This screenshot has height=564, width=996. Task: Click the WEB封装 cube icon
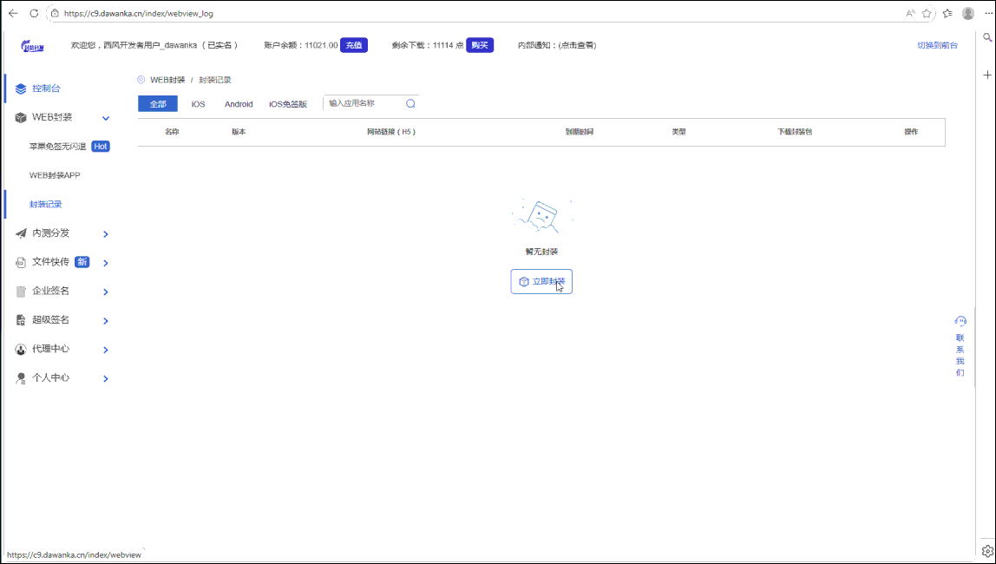[19, 117]
